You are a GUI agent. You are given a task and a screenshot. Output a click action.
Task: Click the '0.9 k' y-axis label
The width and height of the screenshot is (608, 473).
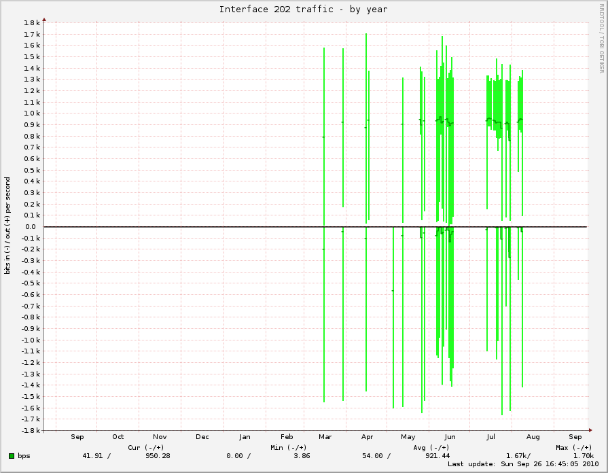point(32,124)
